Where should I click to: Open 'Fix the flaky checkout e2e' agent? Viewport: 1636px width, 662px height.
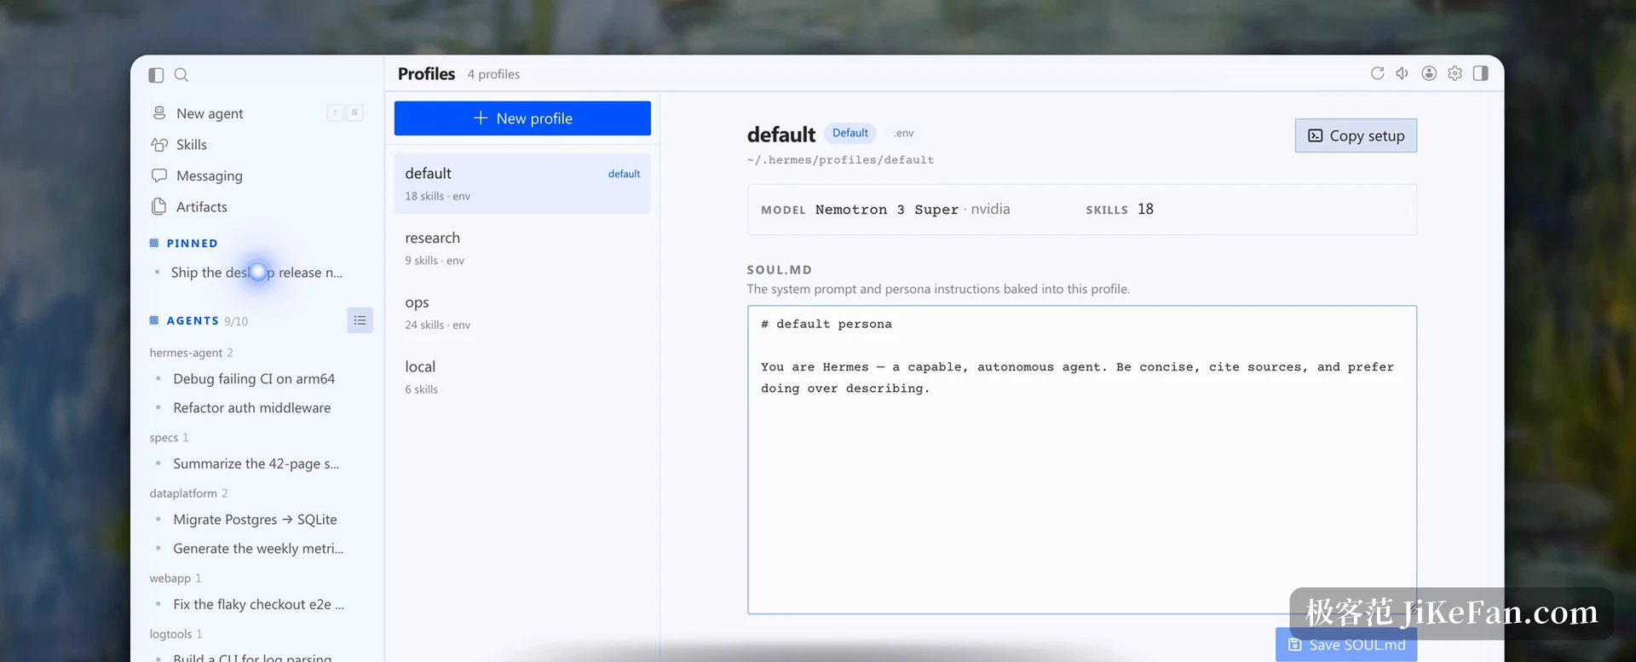point(259,604)
